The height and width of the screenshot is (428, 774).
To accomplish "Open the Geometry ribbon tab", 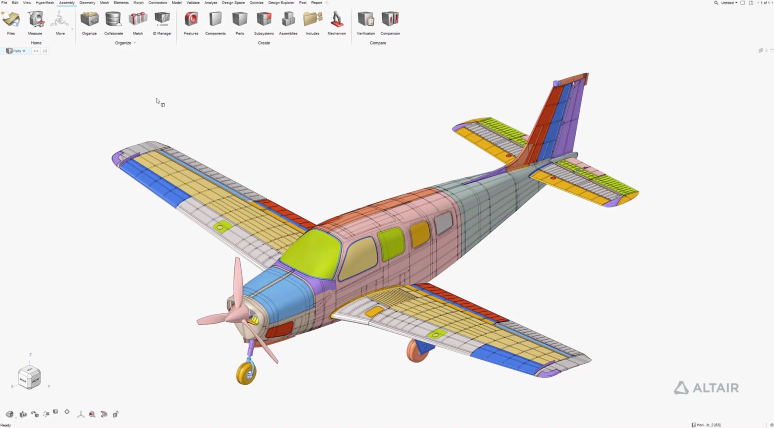I will (87, 3).
